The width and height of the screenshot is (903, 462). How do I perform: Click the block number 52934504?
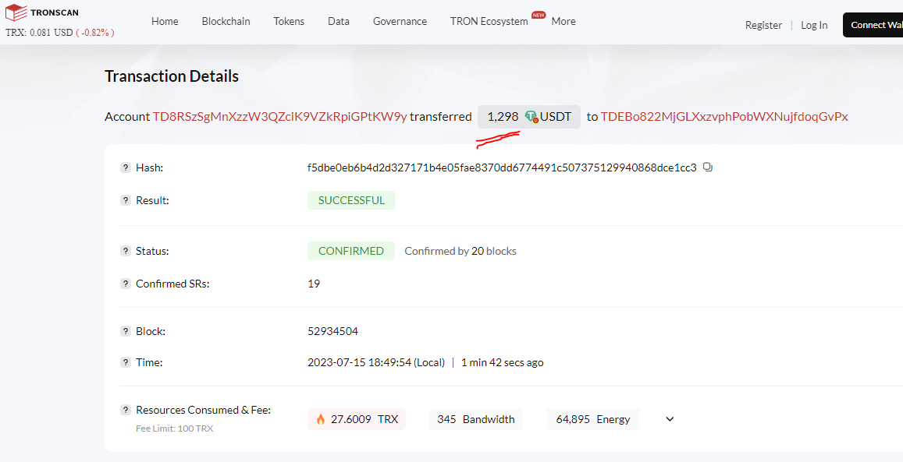[332, 332]
